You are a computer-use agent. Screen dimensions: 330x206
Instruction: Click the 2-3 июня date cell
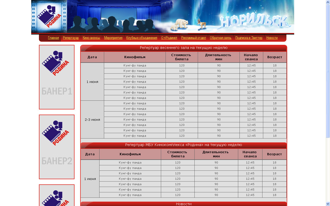(92, 120)
